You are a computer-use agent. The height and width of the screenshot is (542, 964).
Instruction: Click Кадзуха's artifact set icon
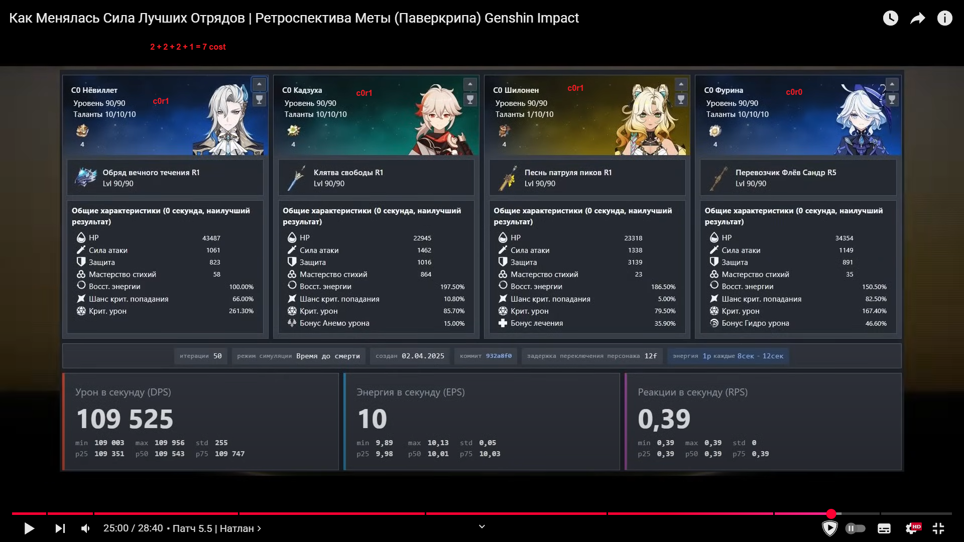(x=293, y=131)
